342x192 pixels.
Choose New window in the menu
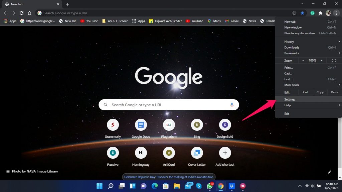coord(308,27)
